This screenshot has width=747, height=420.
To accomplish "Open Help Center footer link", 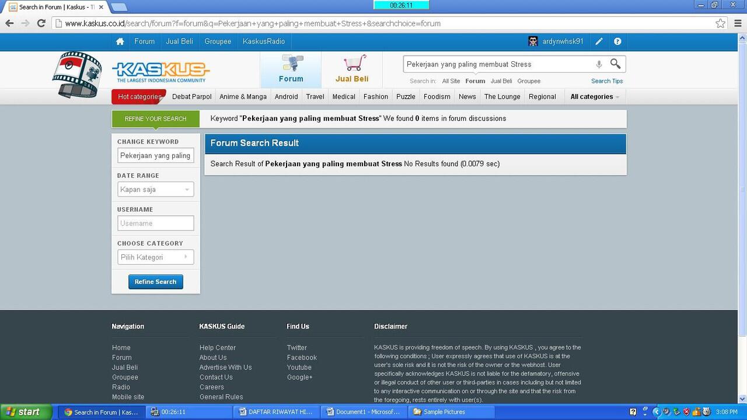I will [218, 348].
